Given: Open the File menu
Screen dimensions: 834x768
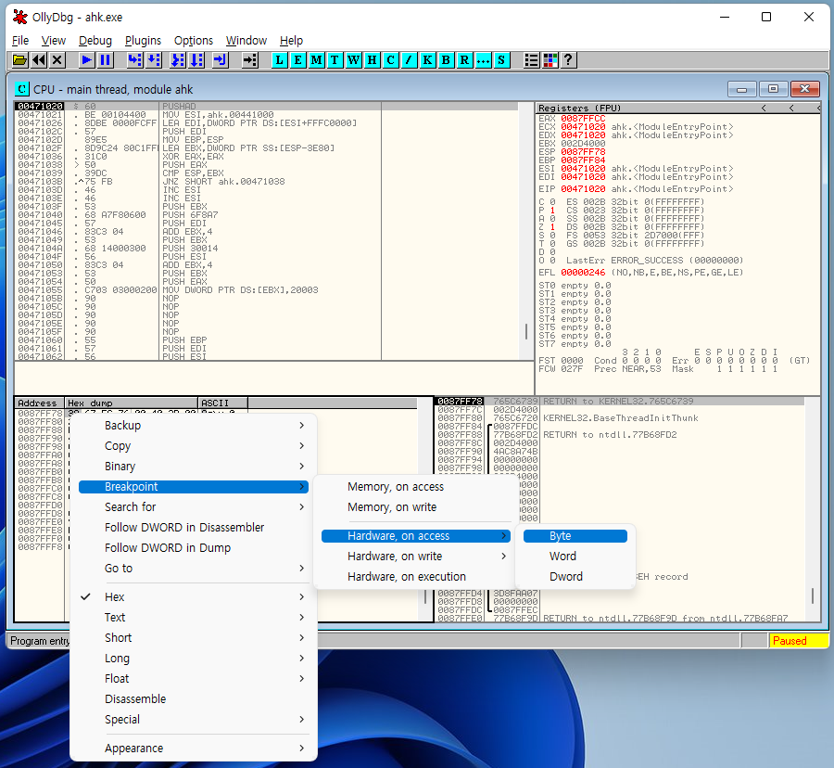Looking at the screenshot, I should tap(20, 41).
